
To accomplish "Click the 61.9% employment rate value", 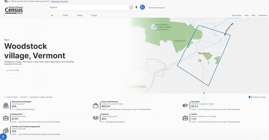I will click(x=15, y=119).
